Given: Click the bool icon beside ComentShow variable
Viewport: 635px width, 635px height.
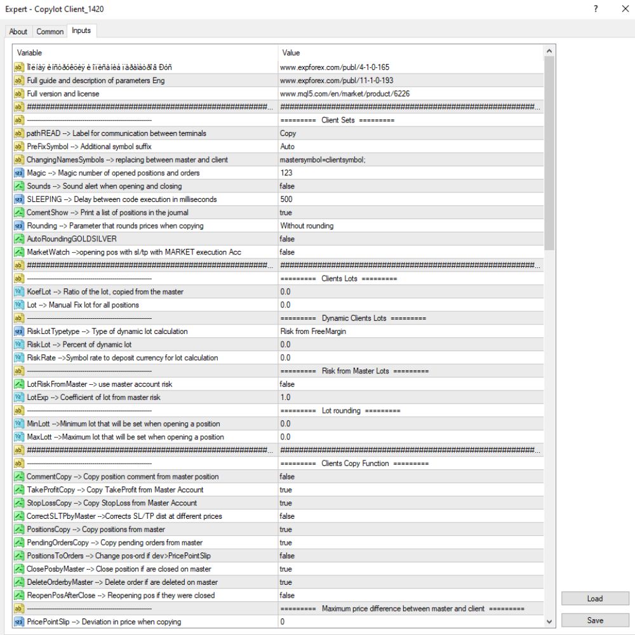Looking at the screenshot, I should (18, 213).
